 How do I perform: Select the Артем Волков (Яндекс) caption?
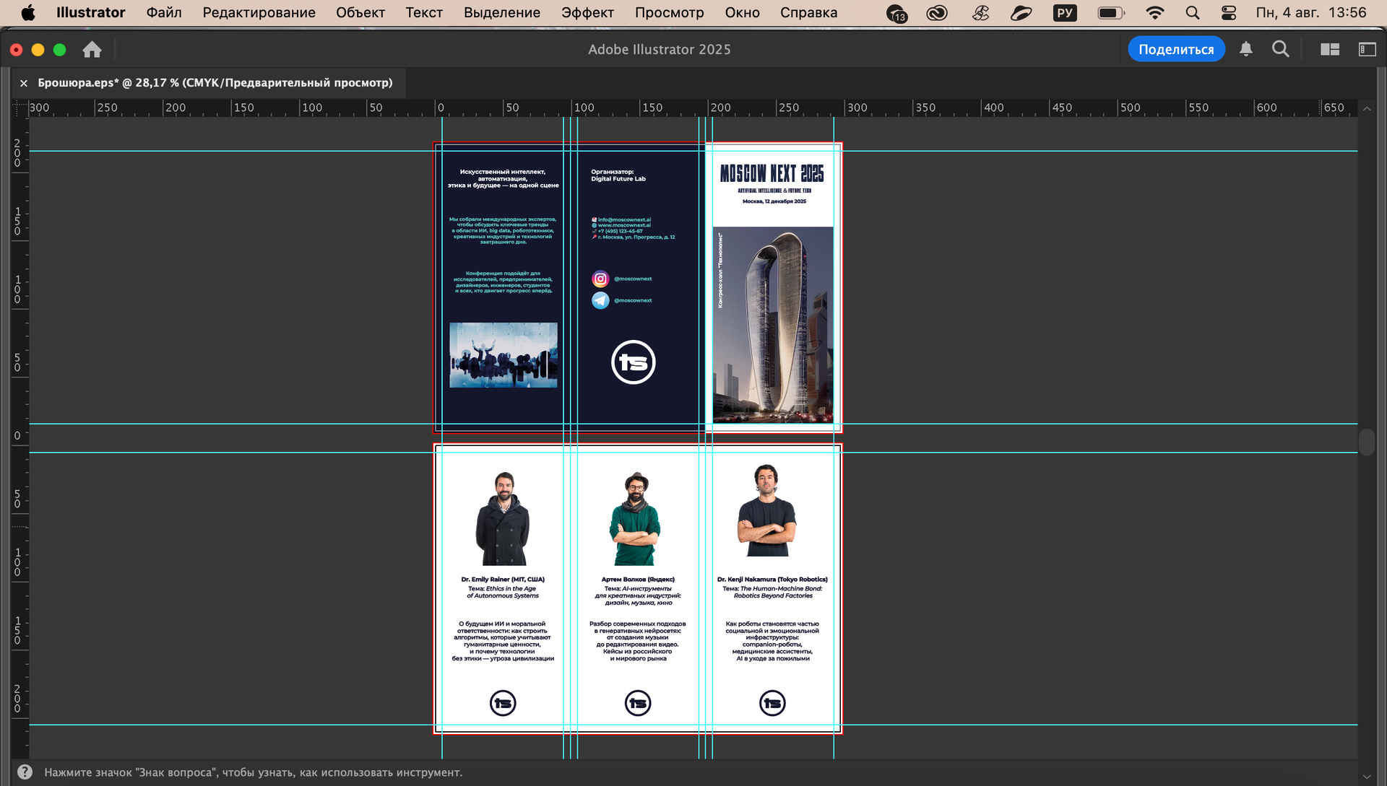coord(638,580)
